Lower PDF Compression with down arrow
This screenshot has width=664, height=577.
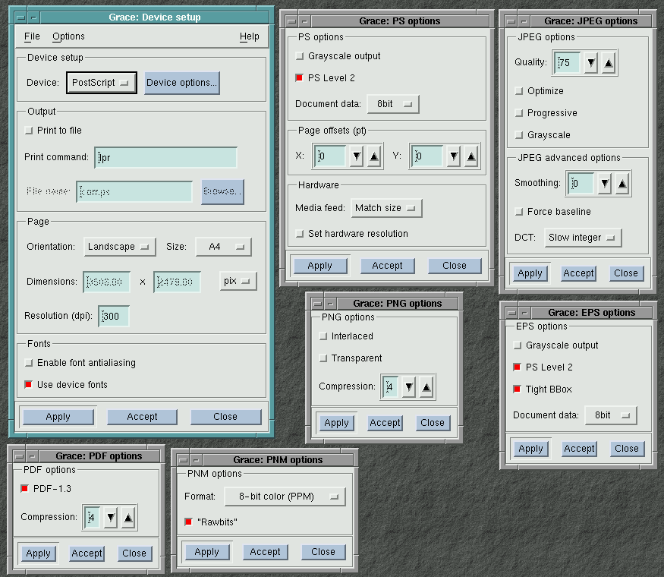tap(111, 518)
